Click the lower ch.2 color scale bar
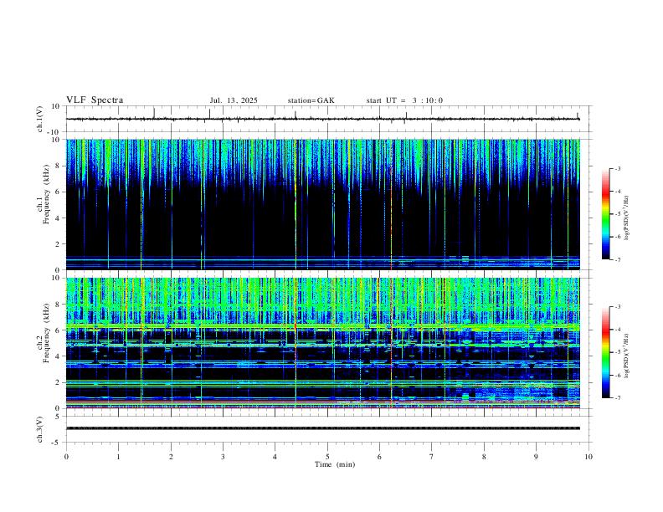Screen dimensions: 663x512 point(605,352)
